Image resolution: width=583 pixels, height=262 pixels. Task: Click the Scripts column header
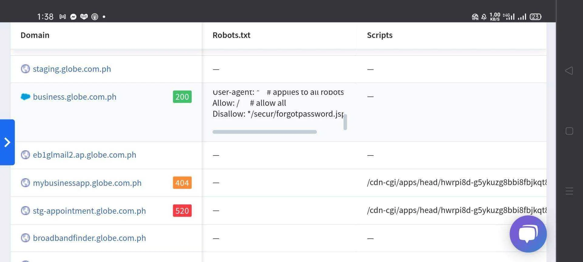pos(380,35)
